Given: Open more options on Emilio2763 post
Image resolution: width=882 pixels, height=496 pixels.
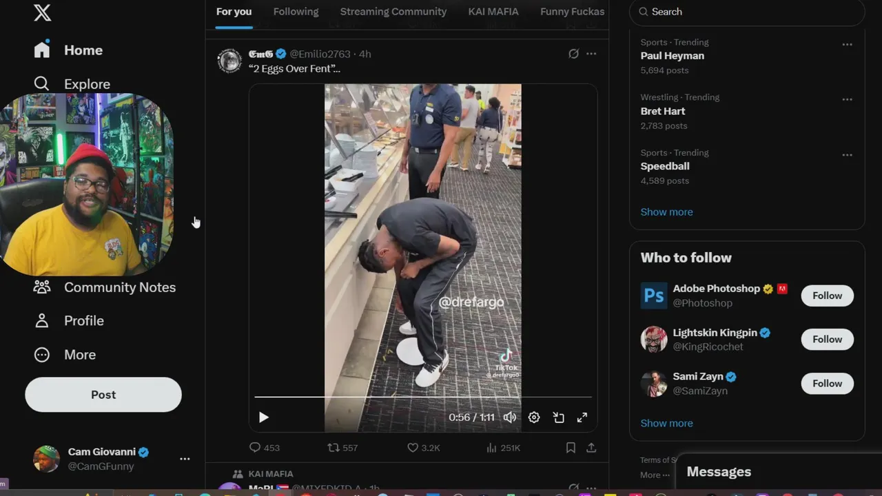Looking at the screenshot, I should (x=591, y=54).
